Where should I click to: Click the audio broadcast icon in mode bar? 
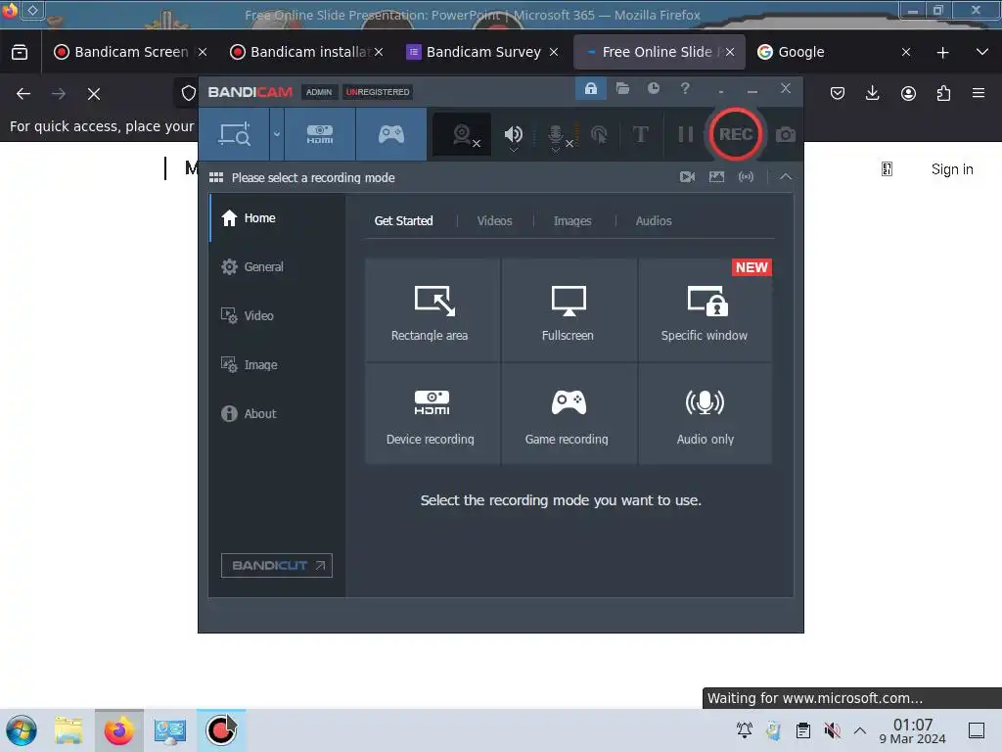click(x=746, y=177)
